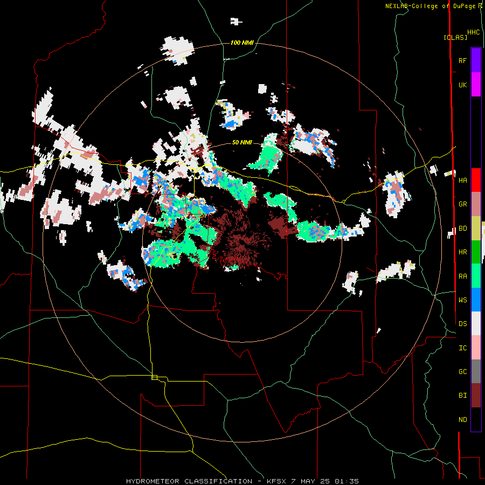Pick the RA rain legend swatch
485x485 pixels.
[x=476, y=276]
